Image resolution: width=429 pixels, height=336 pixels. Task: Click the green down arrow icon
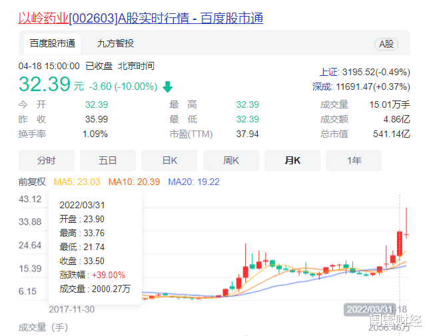(x=167, y=87)
